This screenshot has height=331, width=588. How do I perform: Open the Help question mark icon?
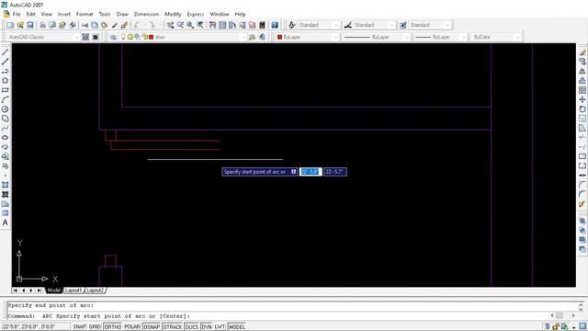click(275, 25)
